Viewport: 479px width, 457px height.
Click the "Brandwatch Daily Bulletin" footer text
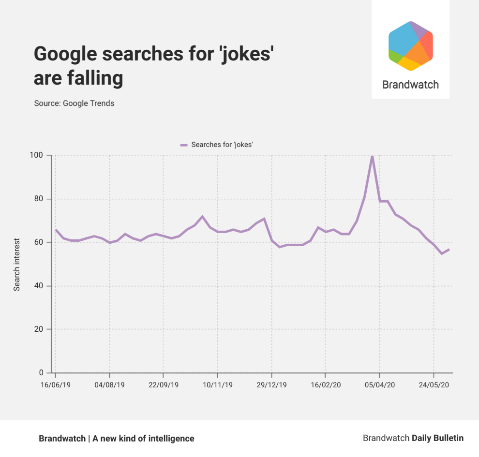(413, 438)
